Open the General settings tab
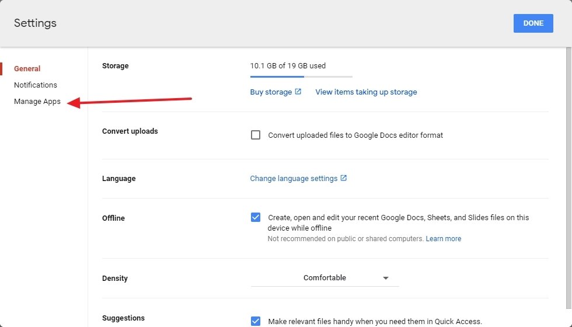The image size is (572, 327). coord(27,69)
